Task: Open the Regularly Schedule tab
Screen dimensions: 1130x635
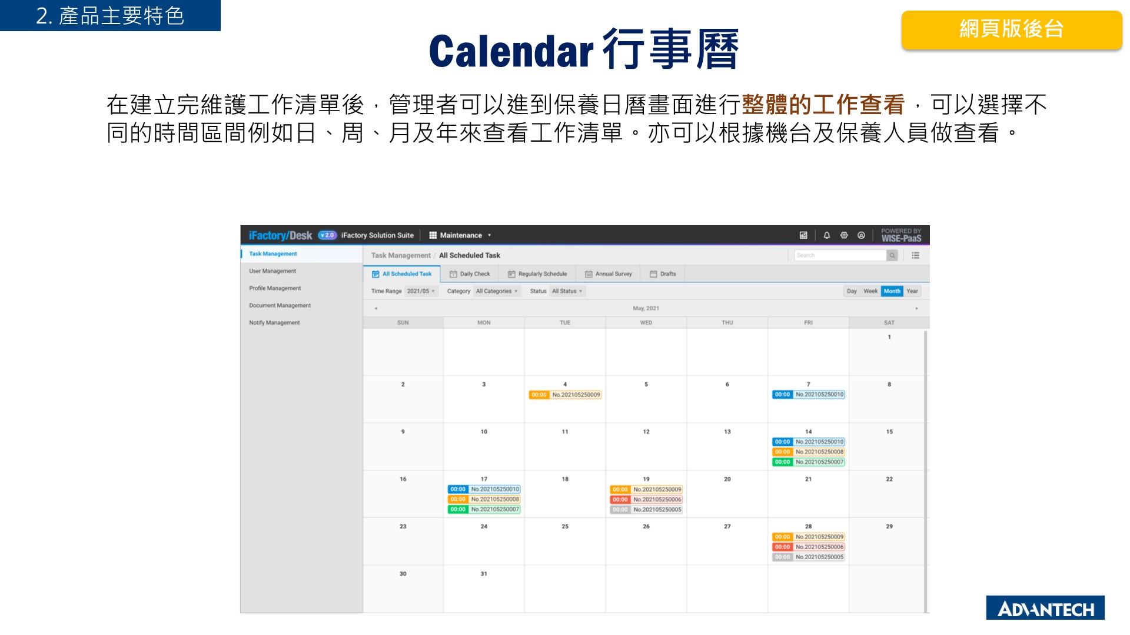Action: pyautogui.click(x=538, y=274)
